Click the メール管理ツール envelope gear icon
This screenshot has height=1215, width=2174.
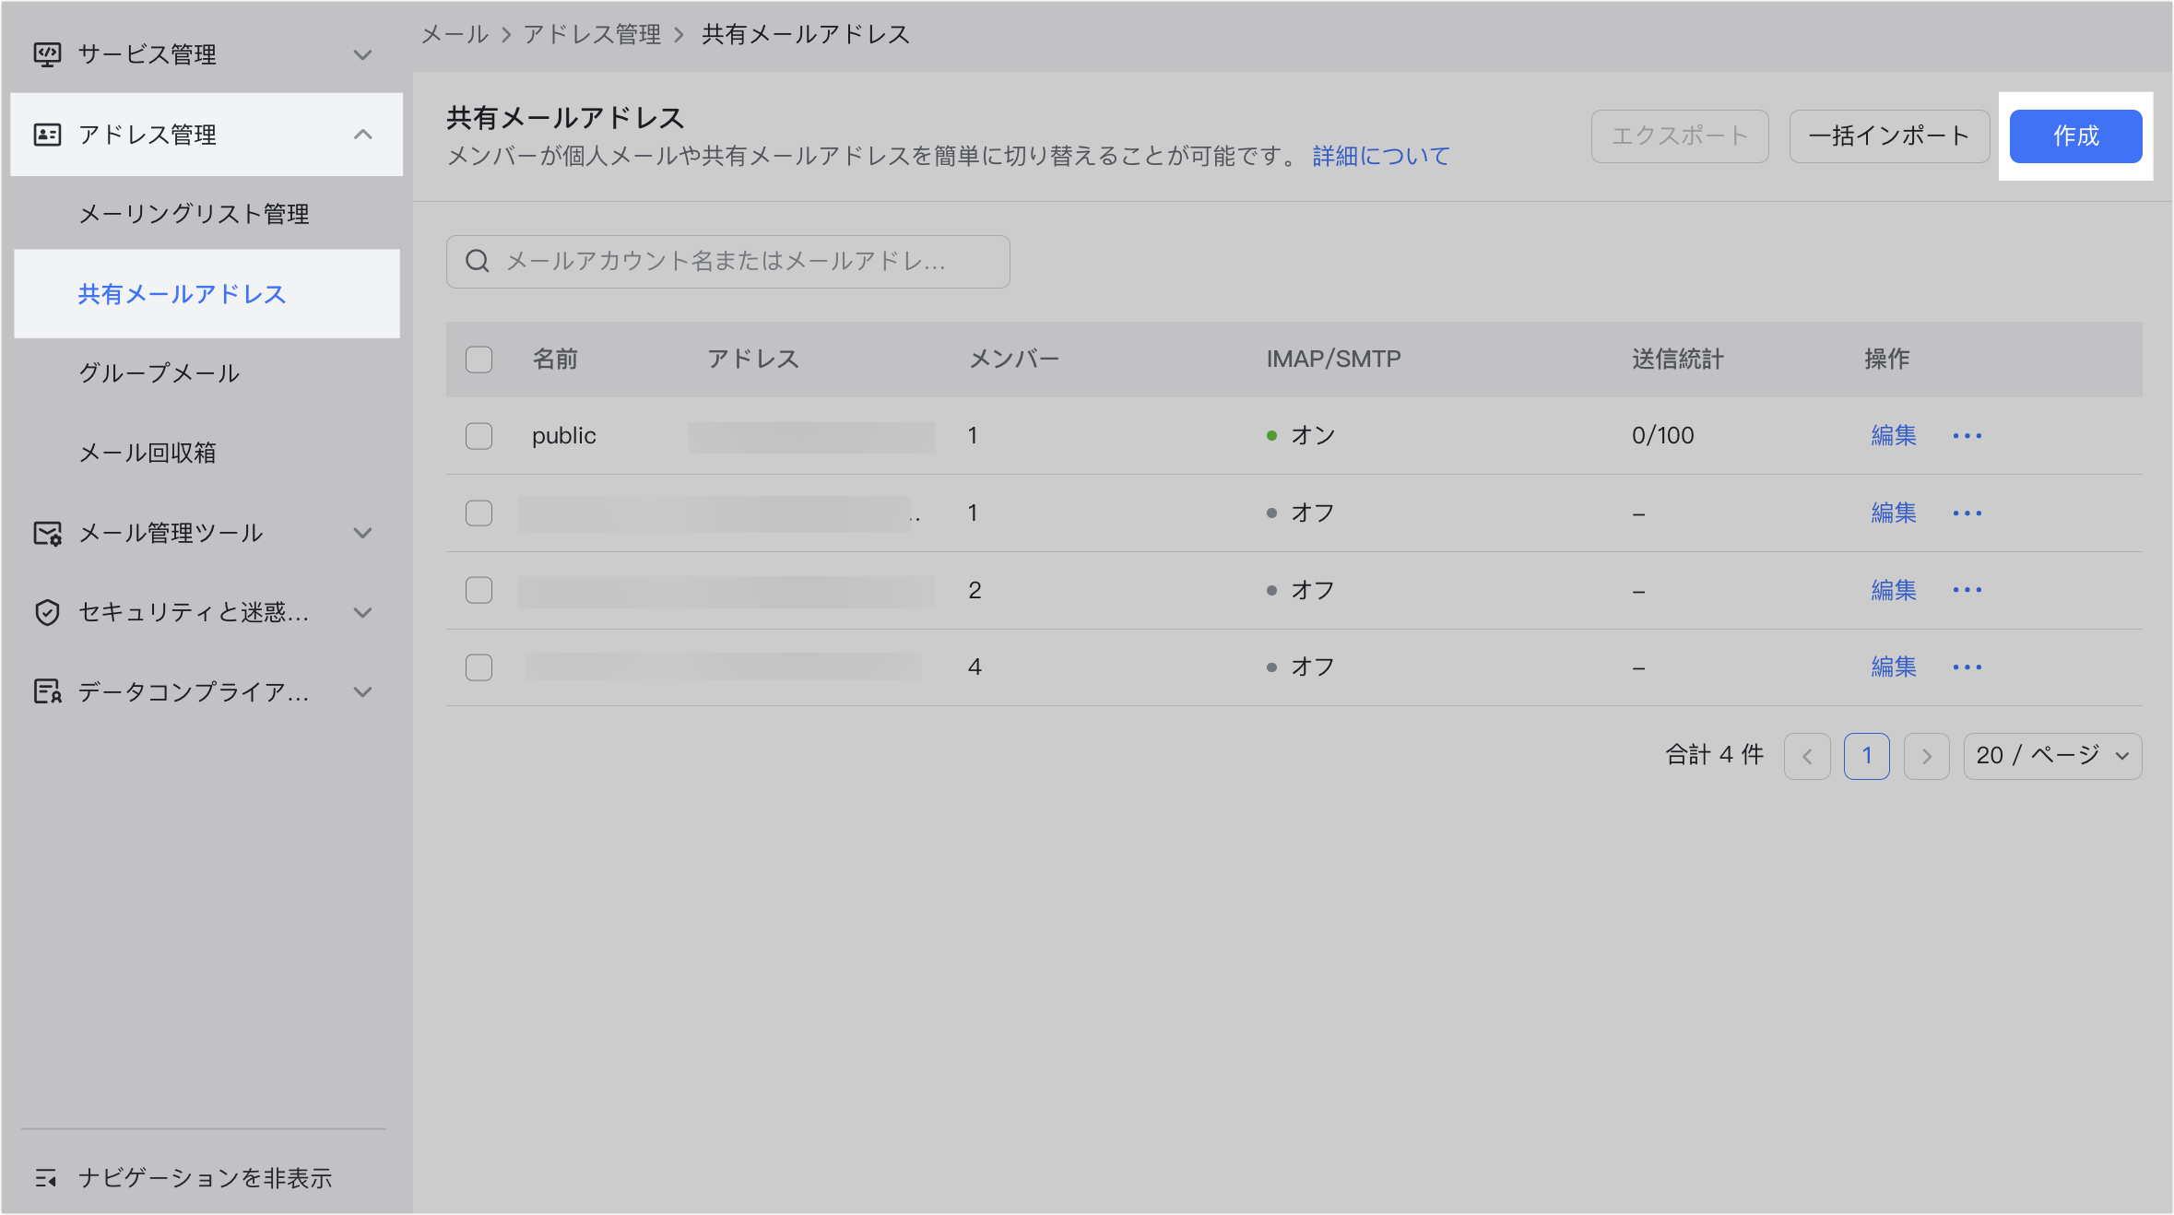pos(47,533)
